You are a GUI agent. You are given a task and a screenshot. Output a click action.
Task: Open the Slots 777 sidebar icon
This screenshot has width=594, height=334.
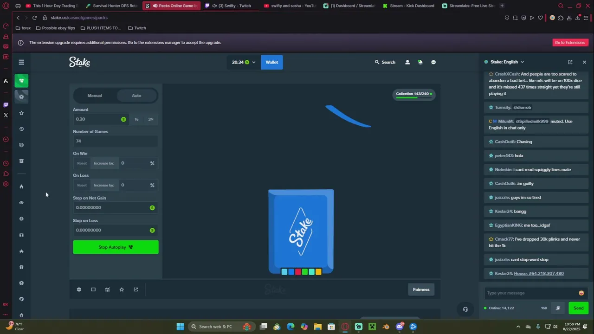(21, 203)
